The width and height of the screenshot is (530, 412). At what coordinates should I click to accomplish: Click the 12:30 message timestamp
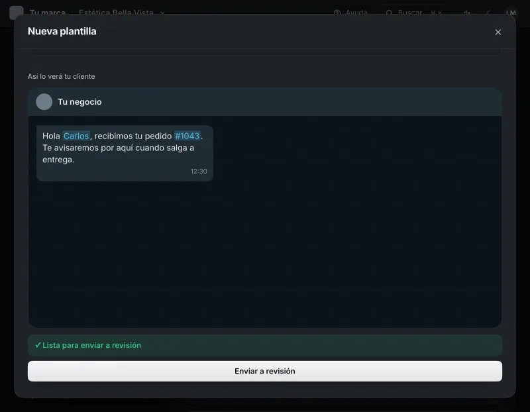pyautogui.click(x=199, y=172)
